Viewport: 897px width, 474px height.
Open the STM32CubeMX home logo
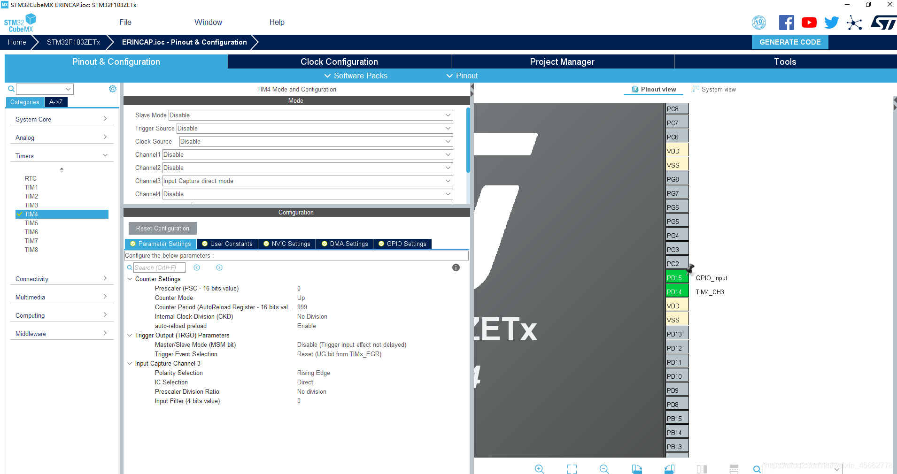click(x=20, y=23)
